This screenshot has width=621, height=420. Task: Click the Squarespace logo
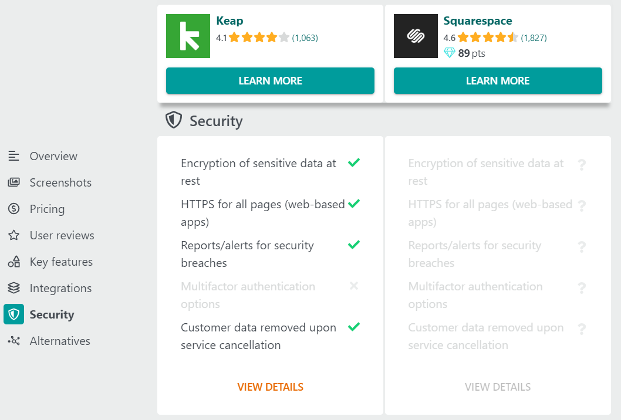point(416,36)
